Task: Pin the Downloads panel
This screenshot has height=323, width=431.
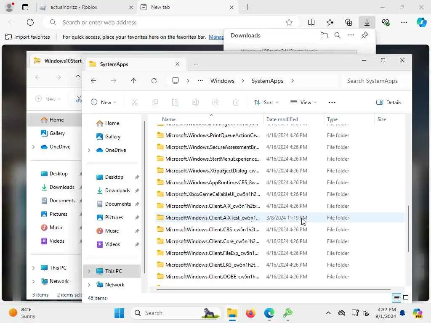Action: point(365,35)
